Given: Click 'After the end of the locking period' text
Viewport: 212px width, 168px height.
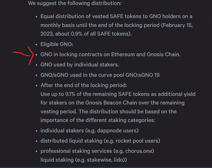Looking at the screenshot, I should point(84,85).
